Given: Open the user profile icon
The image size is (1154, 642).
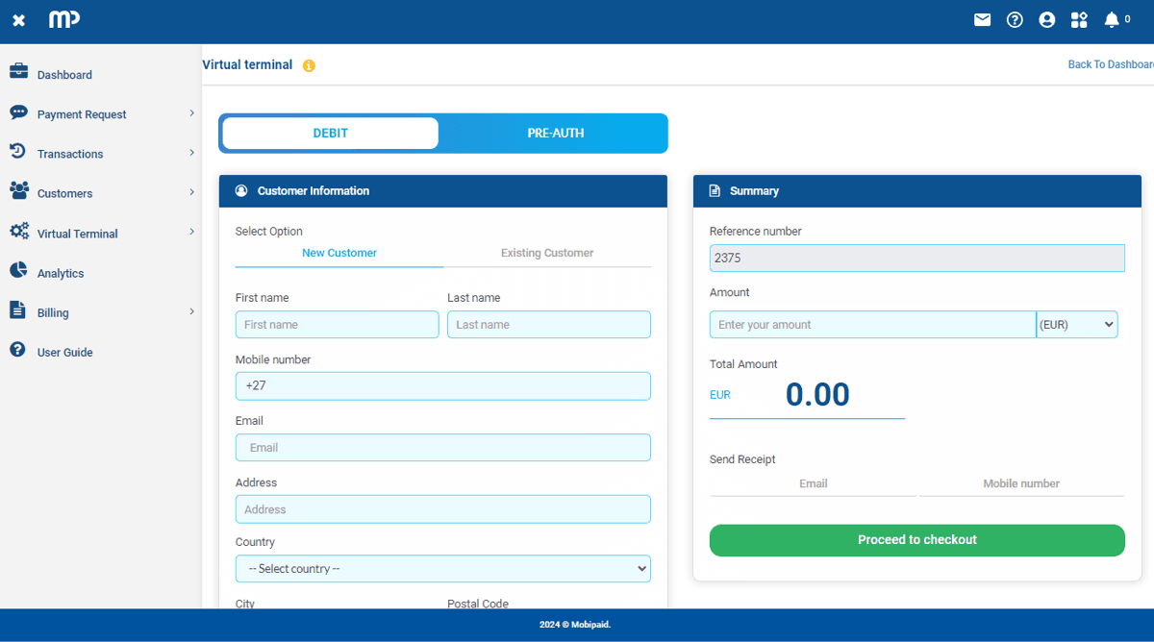Looking at the screenshot, I should 1047,20.
